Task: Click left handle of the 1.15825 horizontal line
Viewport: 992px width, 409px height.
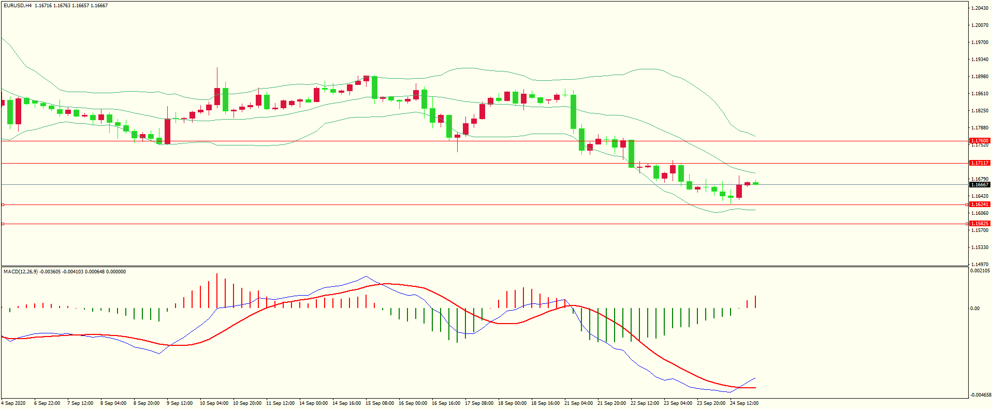Action: pyautogui.click(x=3, y=224)
